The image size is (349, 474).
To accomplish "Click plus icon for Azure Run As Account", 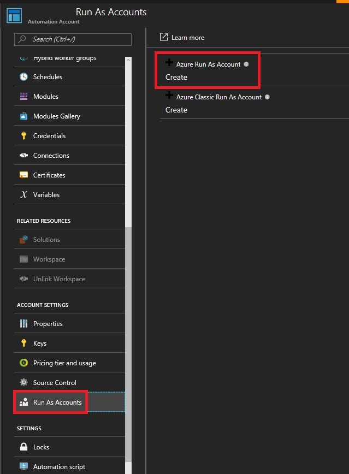I will tap(169, 63).
